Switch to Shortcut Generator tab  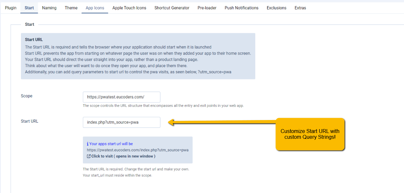172,8
